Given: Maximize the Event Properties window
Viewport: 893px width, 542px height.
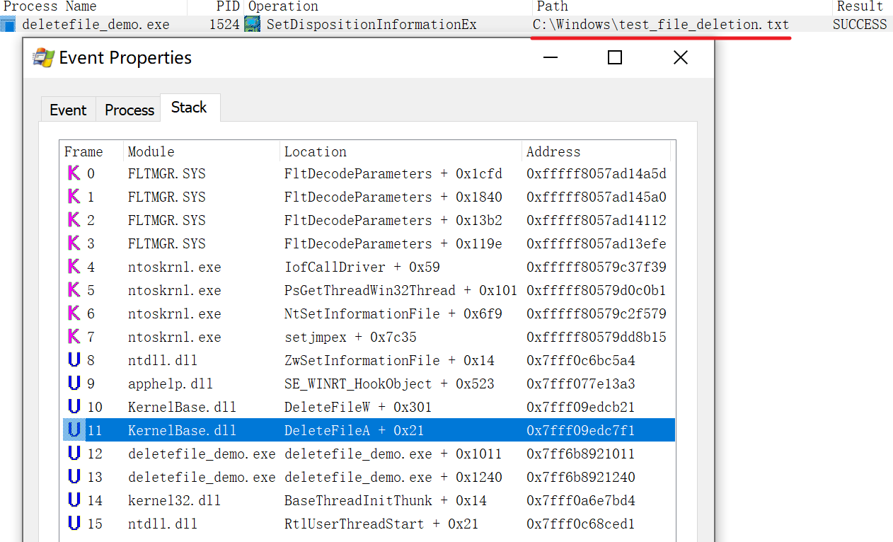Looking at the screenshot, I should coord(615,57).
